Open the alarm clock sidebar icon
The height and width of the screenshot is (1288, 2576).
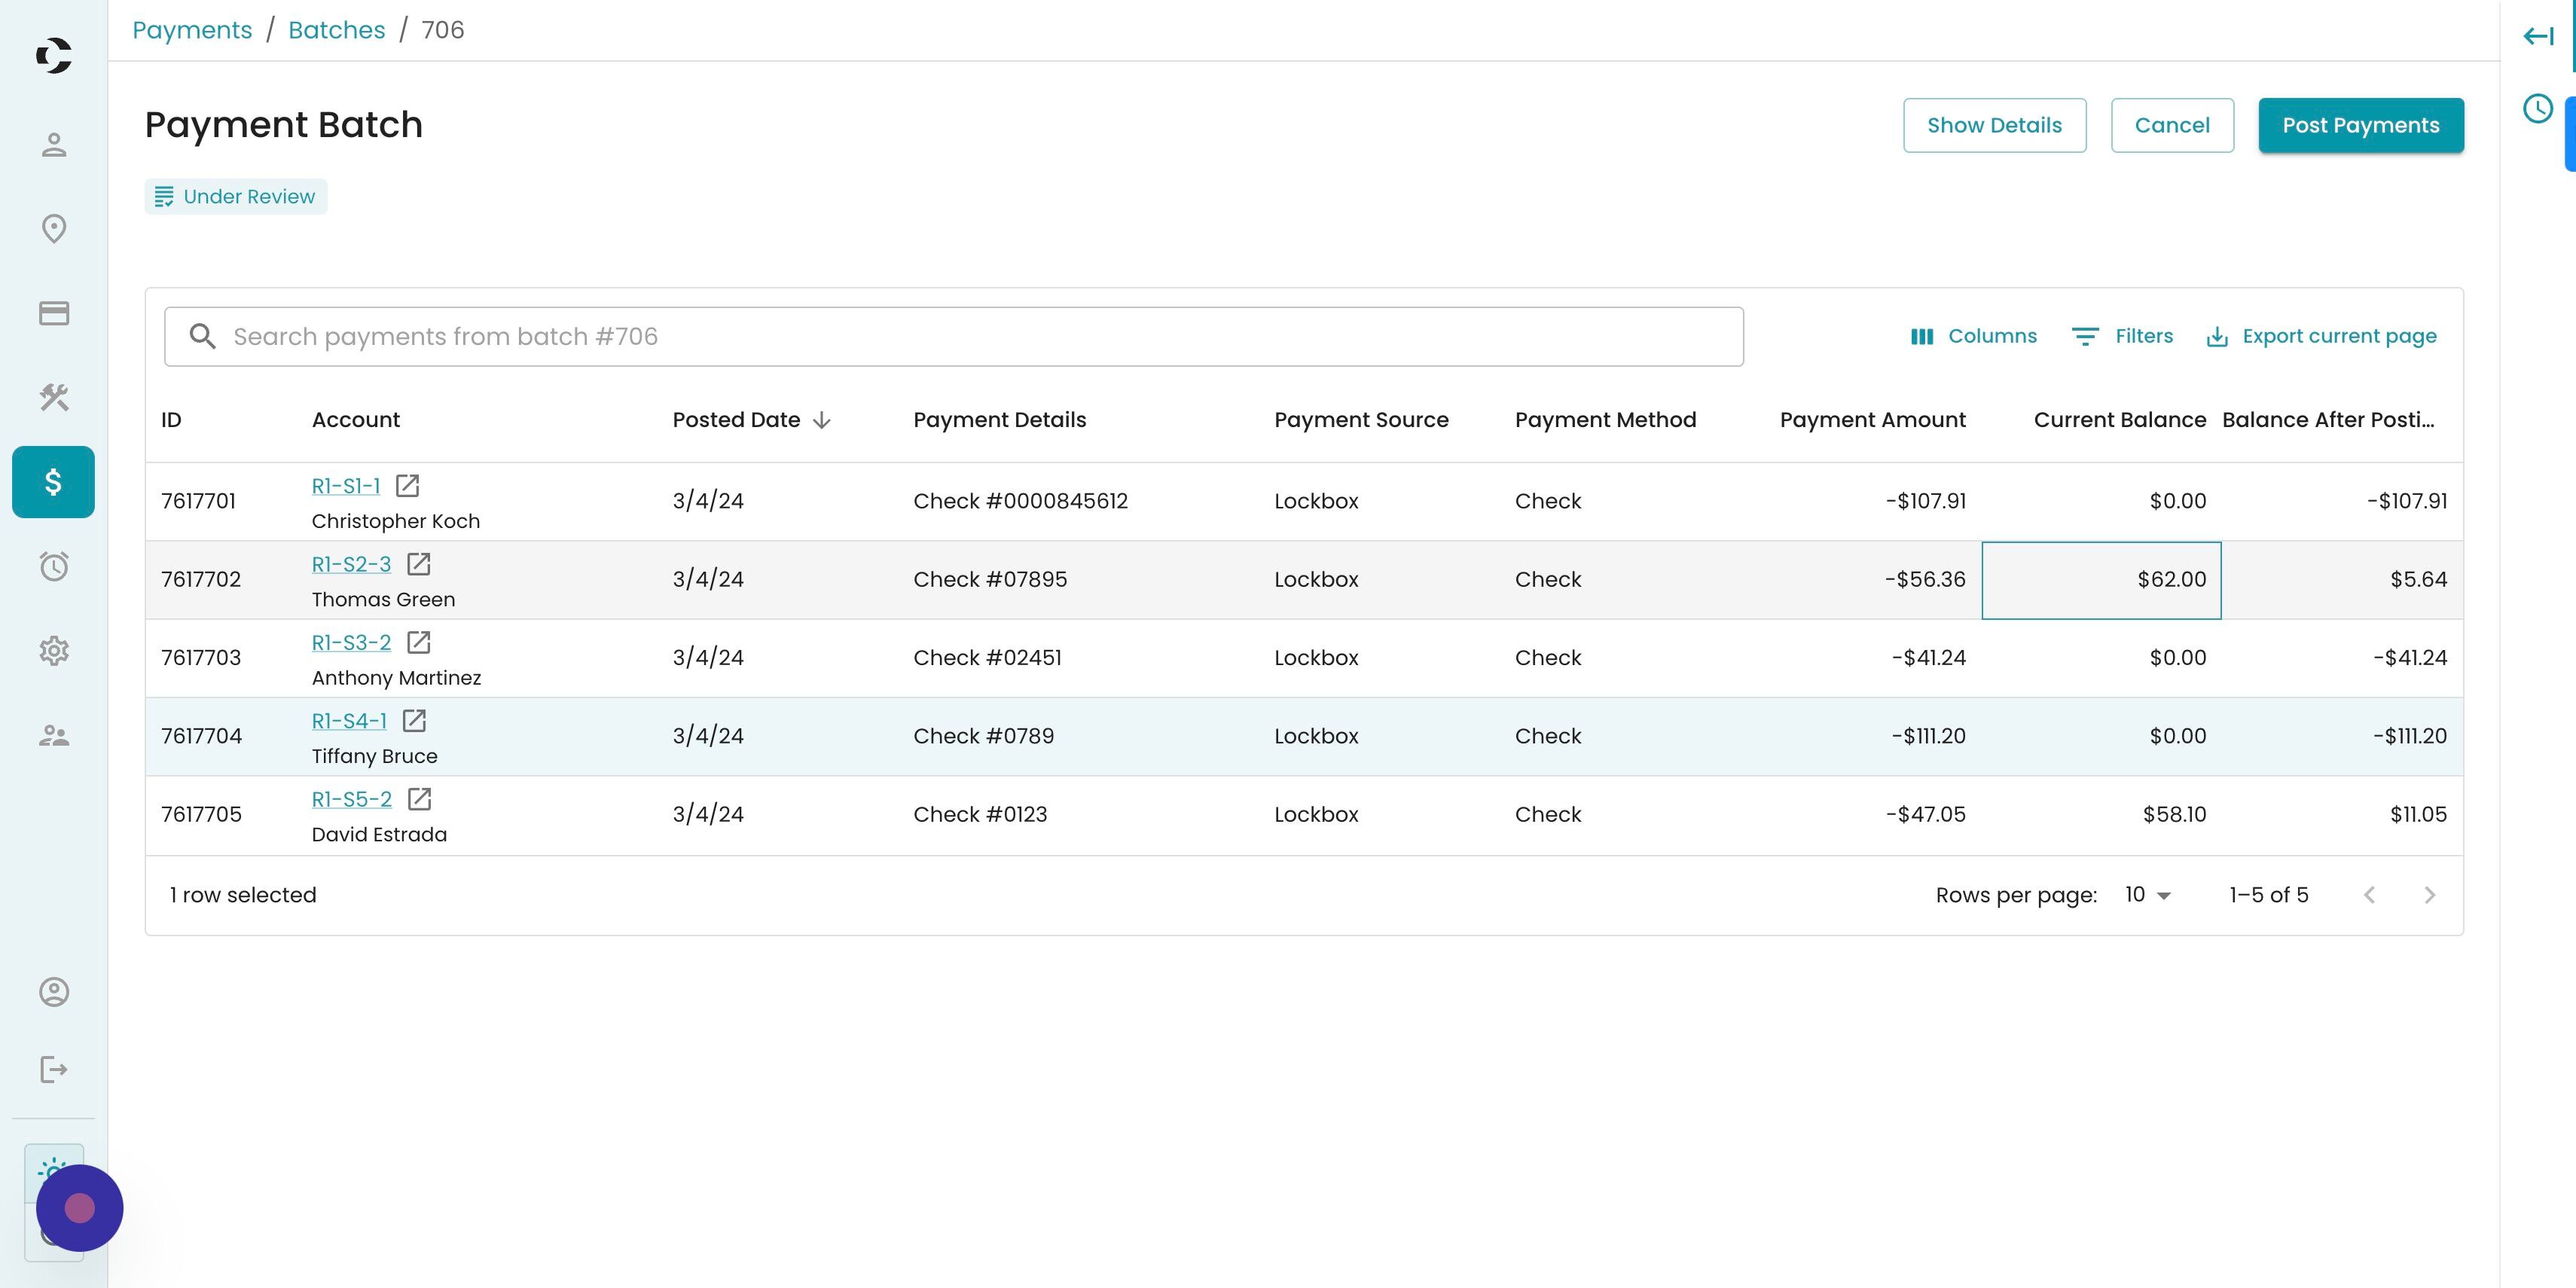click(x=54, y=567)
